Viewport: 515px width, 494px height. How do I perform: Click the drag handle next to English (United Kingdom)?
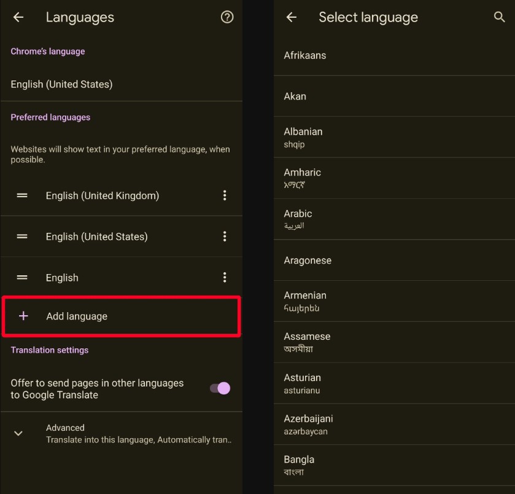click(22, 195)
